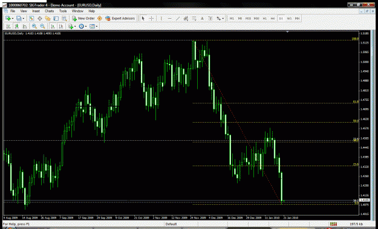Click the Arrows objects icon

click(x=219, y=18)
